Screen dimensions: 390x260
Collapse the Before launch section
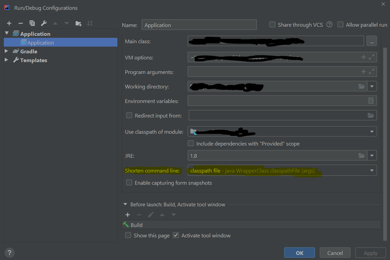[x=125, y=204]
